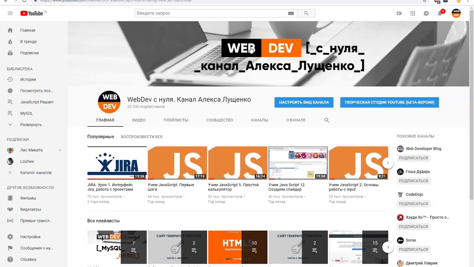Open Создаем слайдер video thumbnail
This screenshot has height=267, width=474.
point(298,163)
